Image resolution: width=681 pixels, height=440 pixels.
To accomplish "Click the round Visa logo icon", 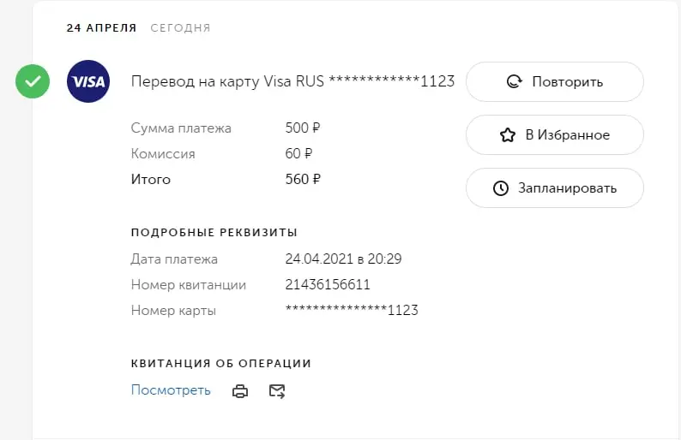I will tap(88, 81).
